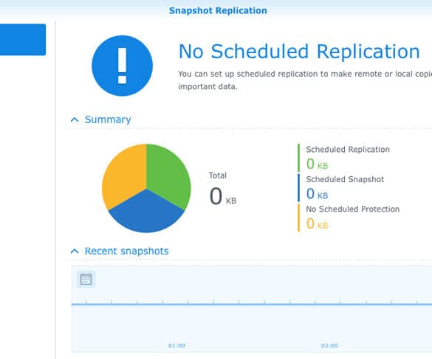
Task: Click the Recent snapshots heading
Action: 126,251
